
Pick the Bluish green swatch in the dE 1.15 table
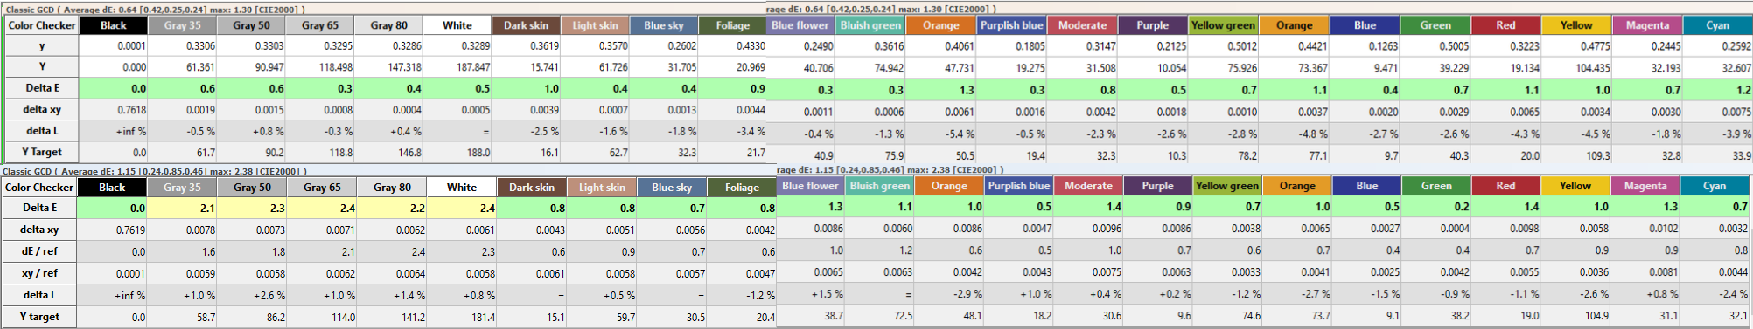click(880, 185)
